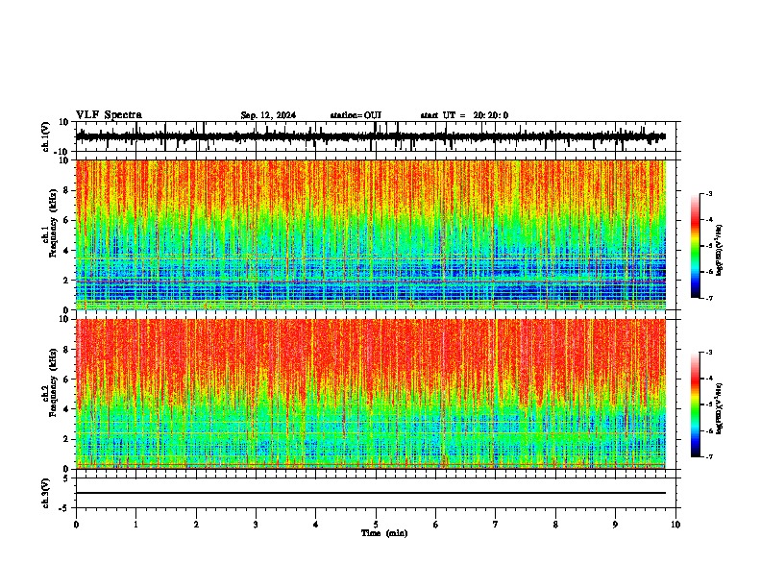Click the 'station=OUJ' label
Viewport: 761px width, 588px height.
tap(356, 115)
